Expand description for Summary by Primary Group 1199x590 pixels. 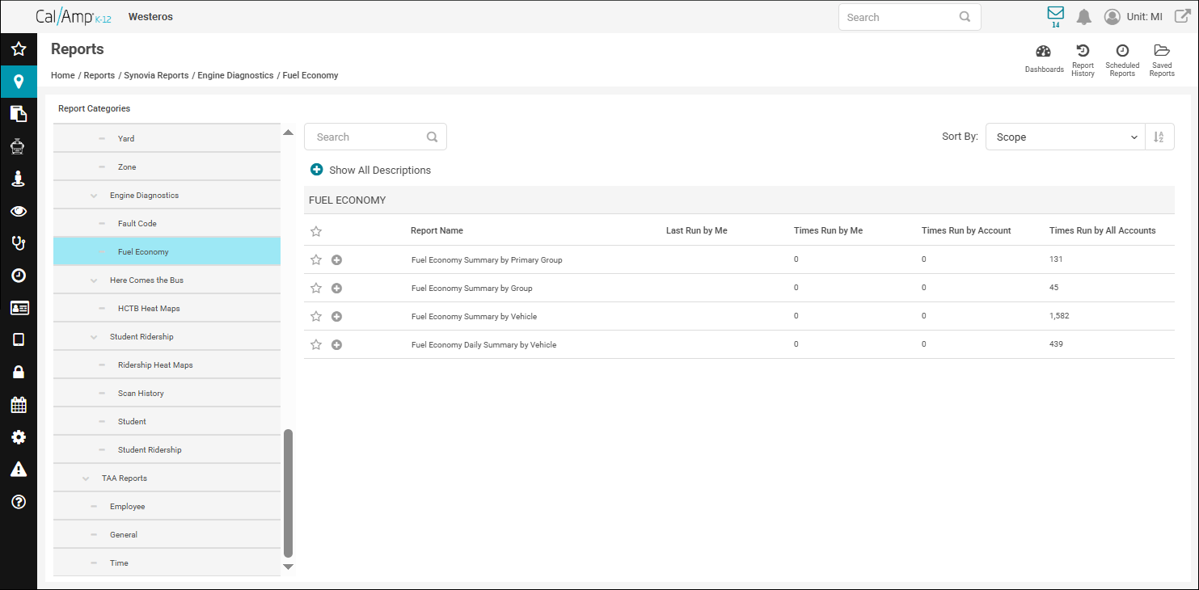point(336,259)
